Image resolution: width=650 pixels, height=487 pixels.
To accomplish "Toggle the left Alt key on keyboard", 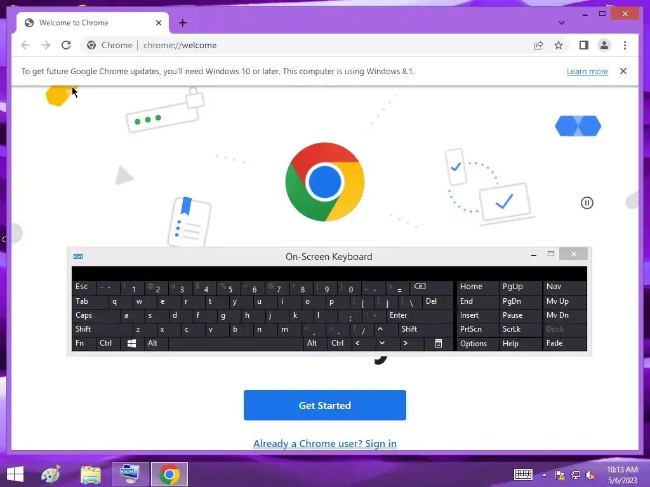I will click(x=156, y=343).
